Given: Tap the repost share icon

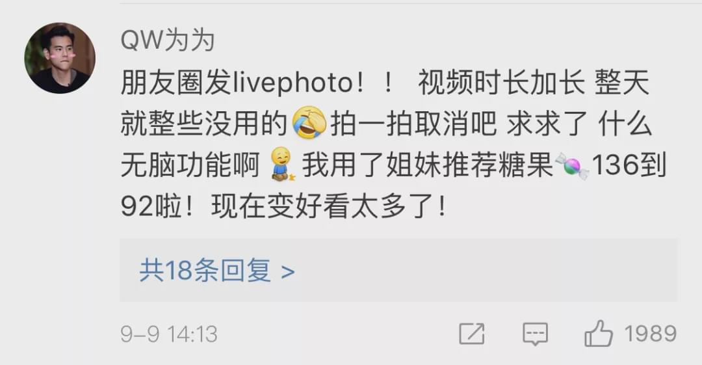Looking at the screenshot, I should click(x=472, y=334).
